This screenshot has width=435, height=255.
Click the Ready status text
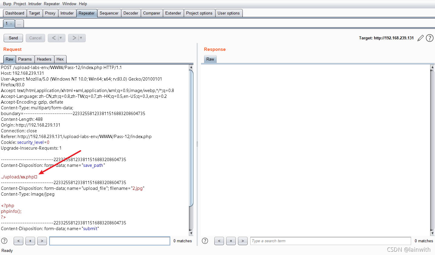[x=7, y=250]
